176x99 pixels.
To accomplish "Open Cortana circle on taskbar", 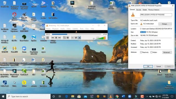I will coord(54,97).
